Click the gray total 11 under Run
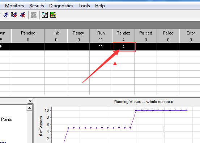200x143 pixels. pyautogui.click(x=101, y=40)
